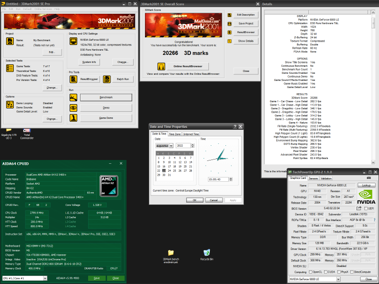The width and height of the screenshot is (379, 284).
Task: Switch to the Time Zone tab
Action: (x=175, y=134)
